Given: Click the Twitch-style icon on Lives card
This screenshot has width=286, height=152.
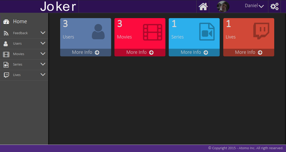Looking at the screenshot, I should pos(261,31).
